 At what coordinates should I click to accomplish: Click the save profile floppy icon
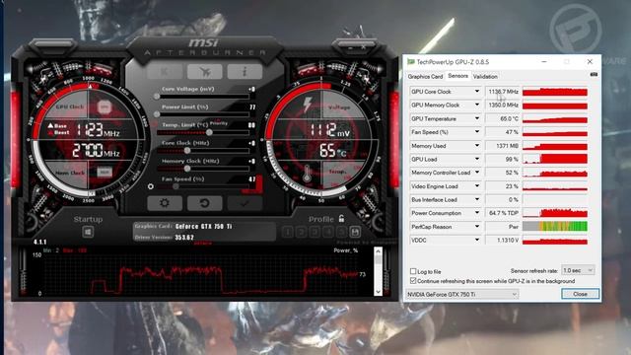click(355, 232)
